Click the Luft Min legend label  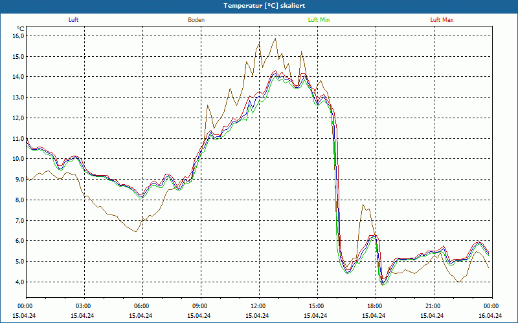tap(319, 20)
